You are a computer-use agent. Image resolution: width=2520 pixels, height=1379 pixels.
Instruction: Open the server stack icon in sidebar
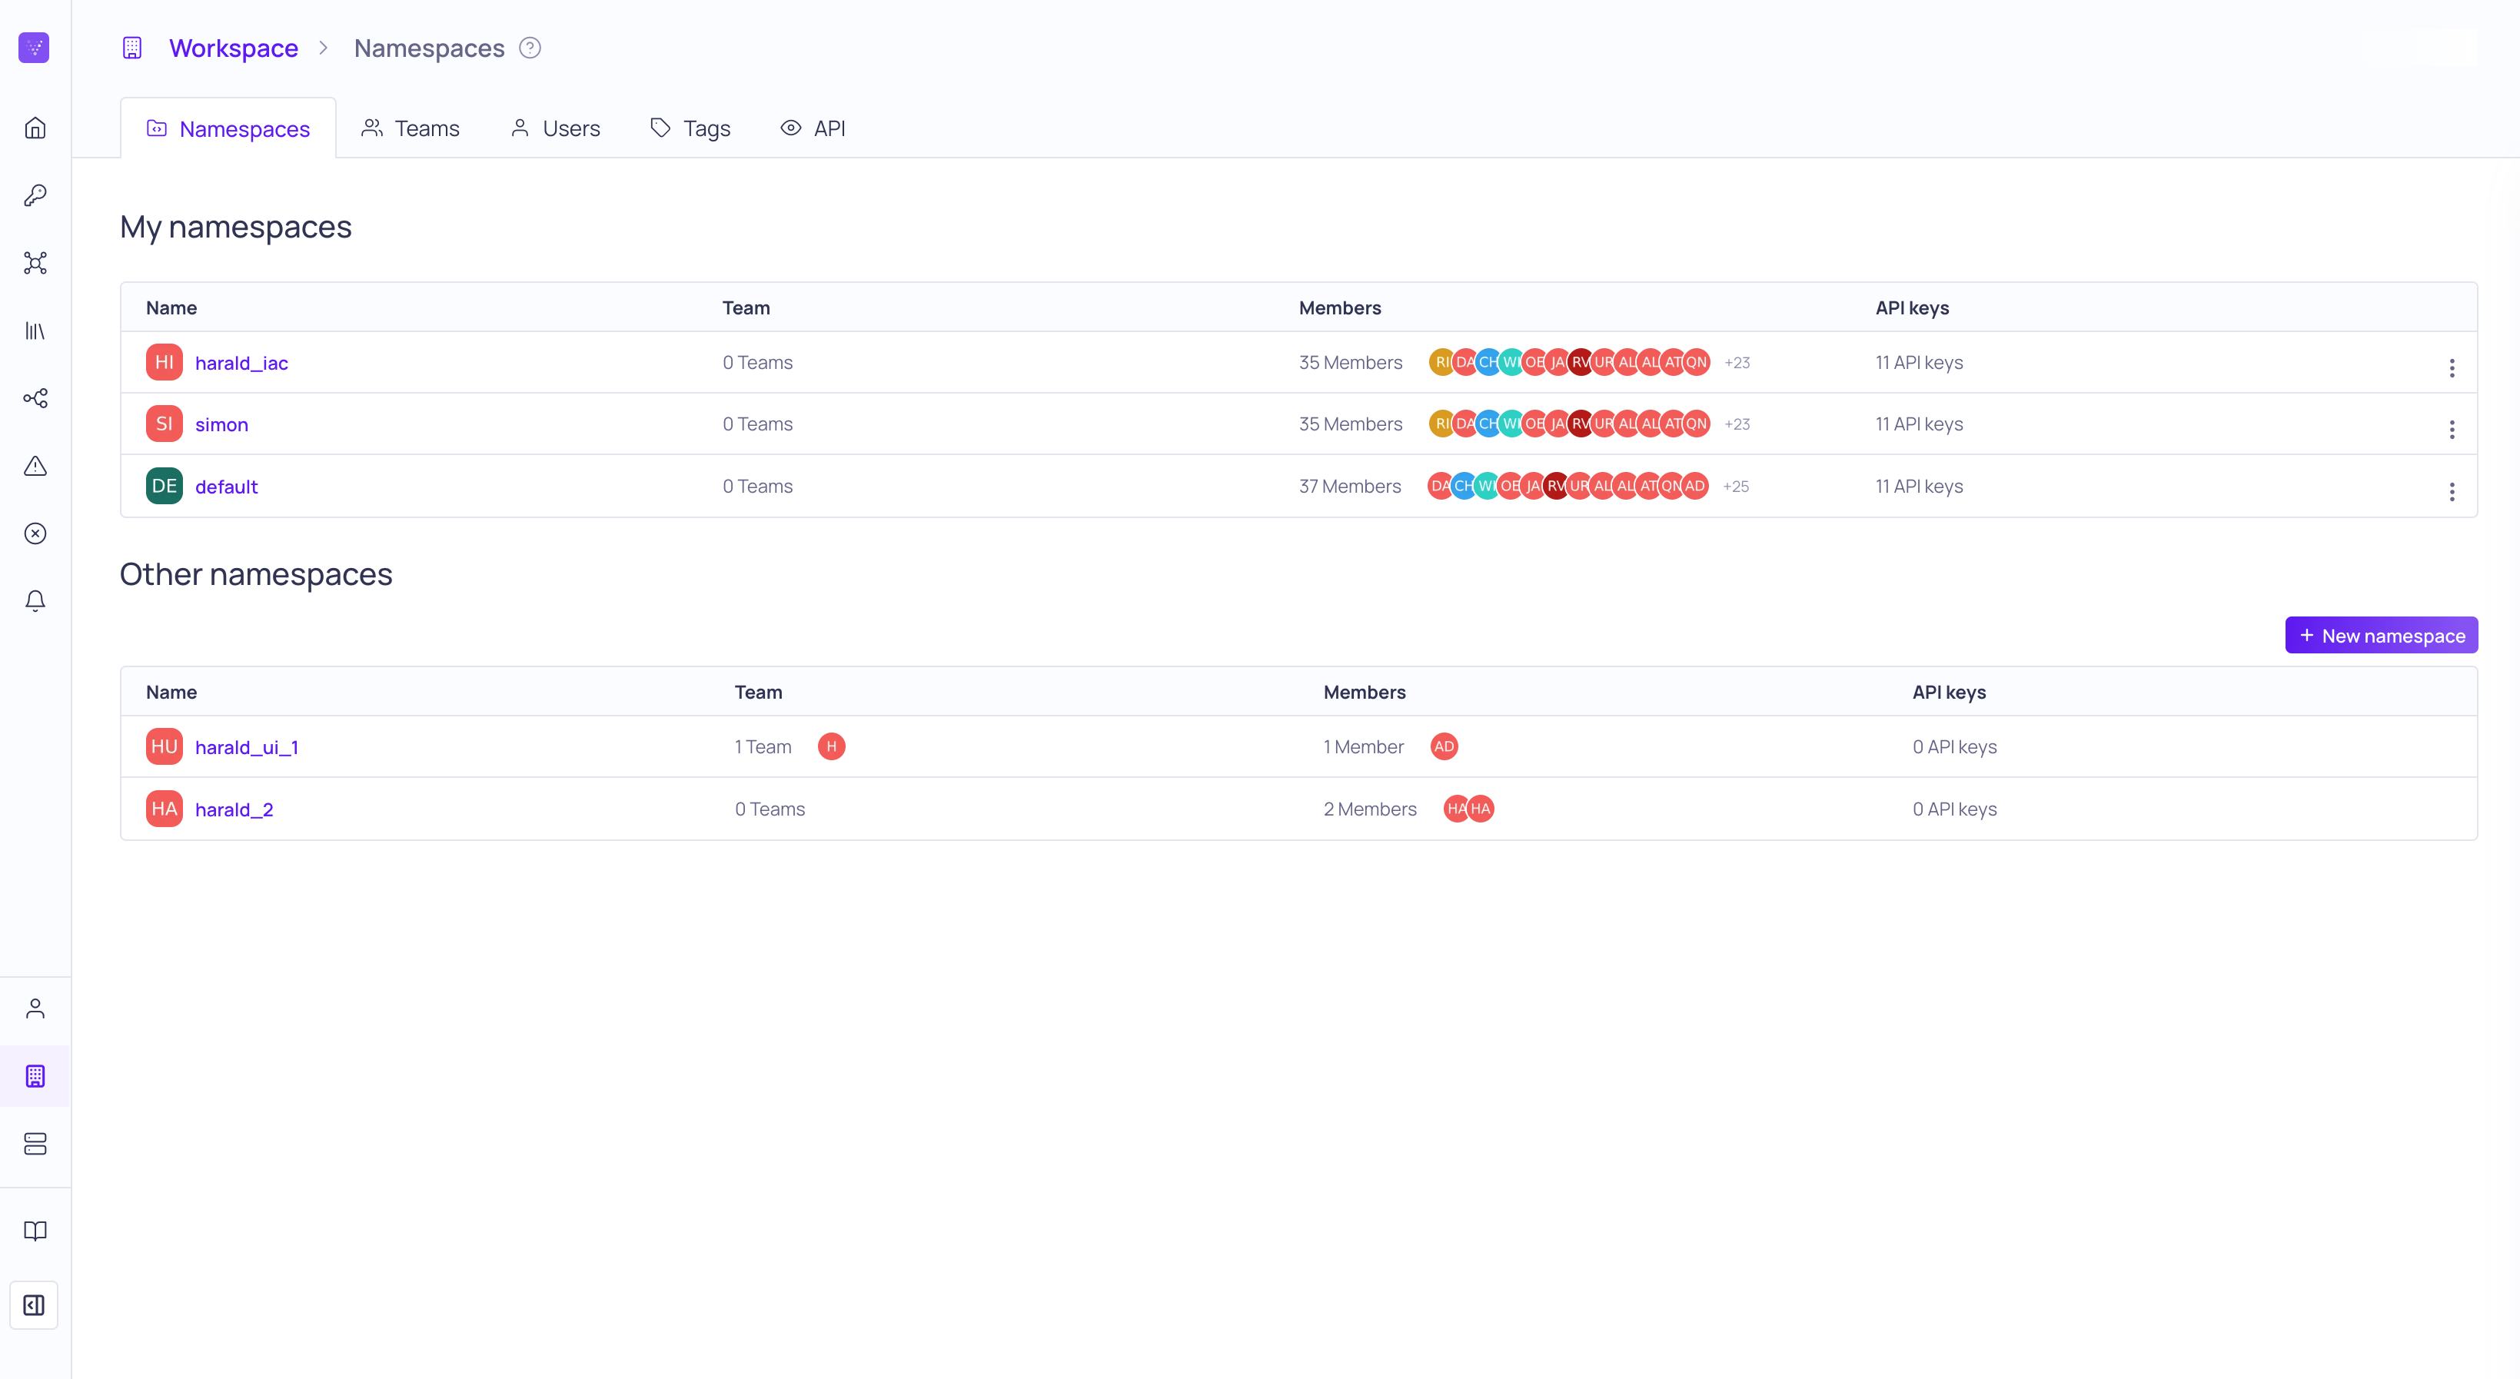(x=35, y=1143)
